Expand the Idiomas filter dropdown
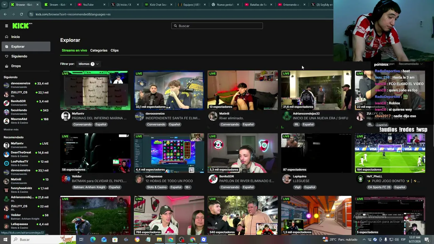This screenshot has height=244, width=434. pyautogui.click(x=88, y=64)
